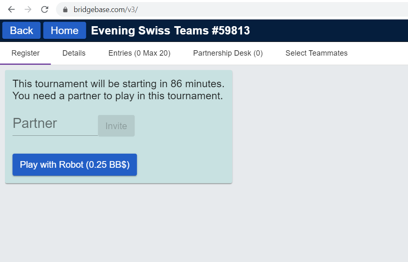Image resolution: width=408 pixels, height=262 pixels.
Task: Switch to the Select Teammates tab
Action: pos(316,53)
